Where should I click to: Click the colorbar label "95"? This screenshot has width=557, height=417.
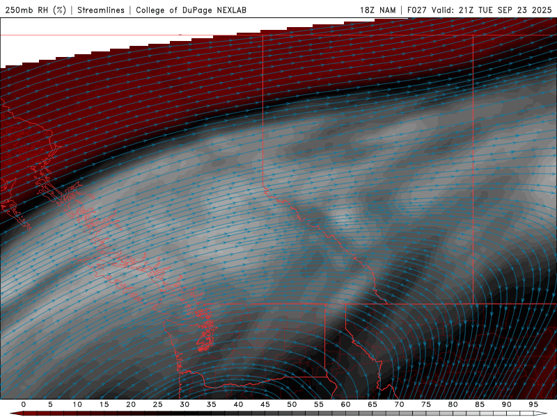click(x=533, y=404)
